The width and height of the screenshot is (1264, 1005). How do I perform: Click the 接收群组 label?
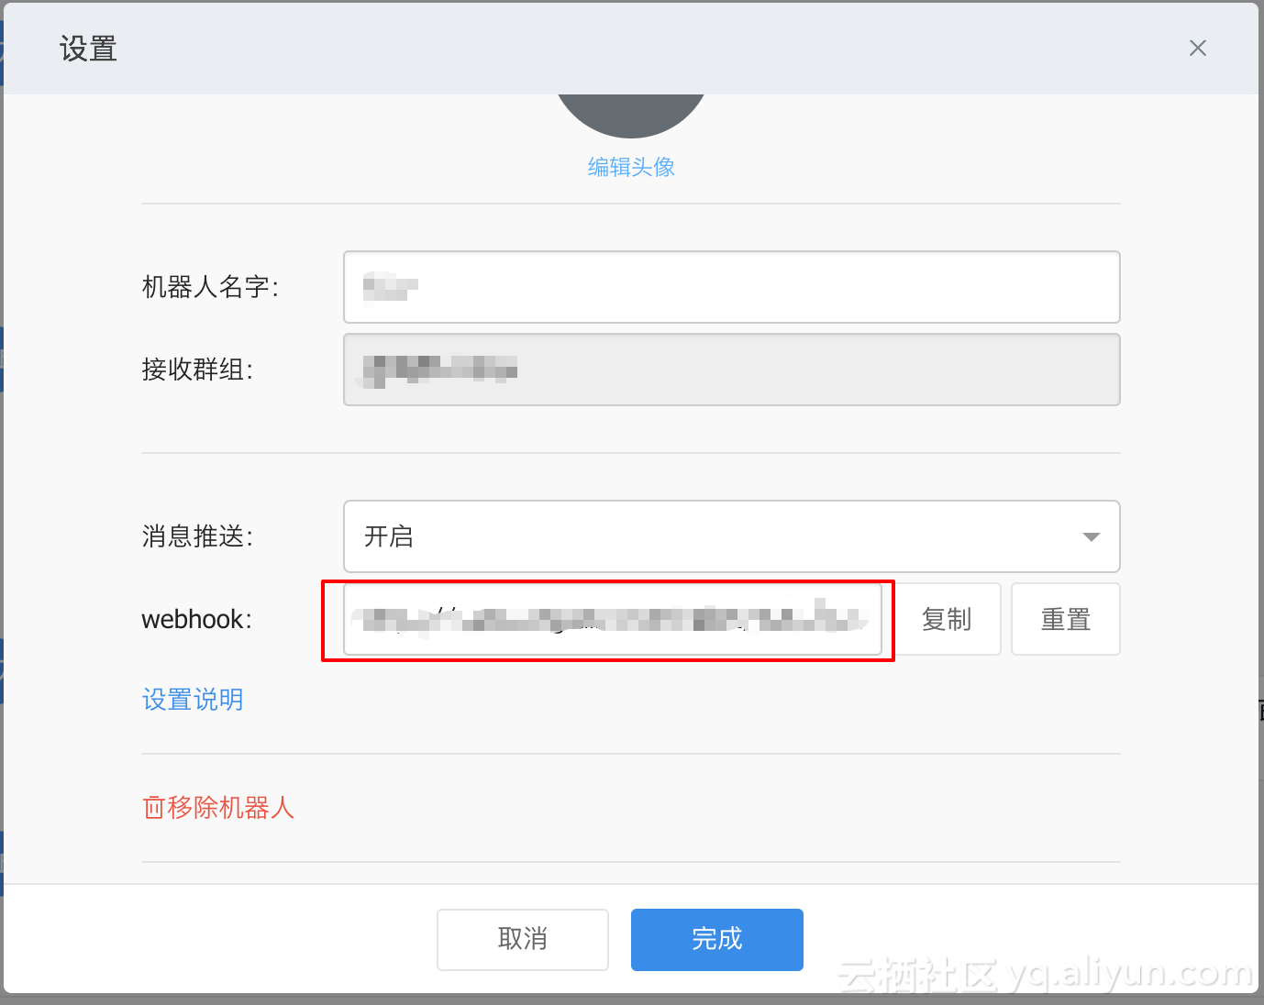point(197,370)
